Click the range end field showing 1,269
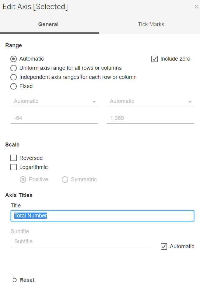Viewport: 200px width, 289px height. (x=150, y=118)
